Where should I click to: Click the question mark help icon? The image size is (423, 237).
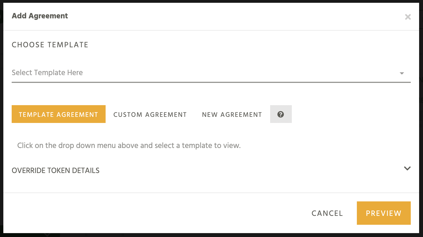[x=281, y=114]
